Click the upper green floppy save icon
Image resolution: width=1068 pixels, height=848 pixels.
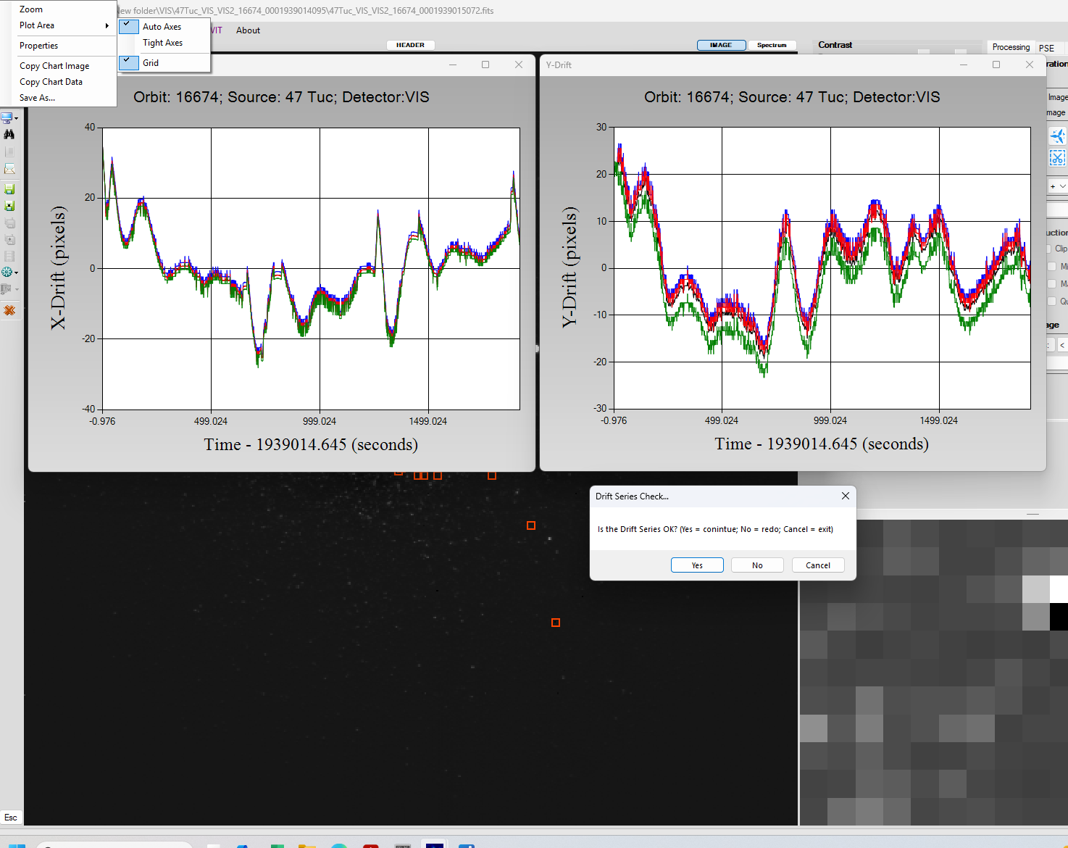9,188
